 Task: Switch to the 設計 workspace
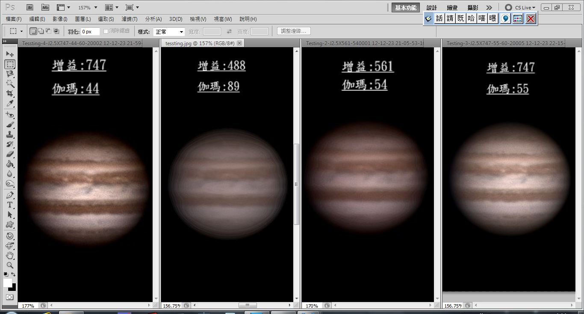pos(431,8)
